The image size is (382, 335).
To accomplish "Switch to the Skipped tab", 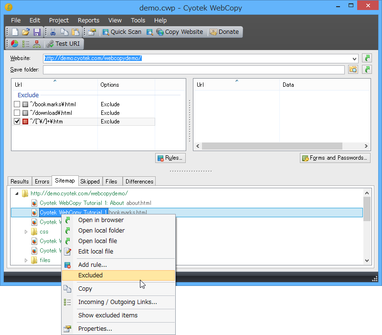I will pos(90,182).
